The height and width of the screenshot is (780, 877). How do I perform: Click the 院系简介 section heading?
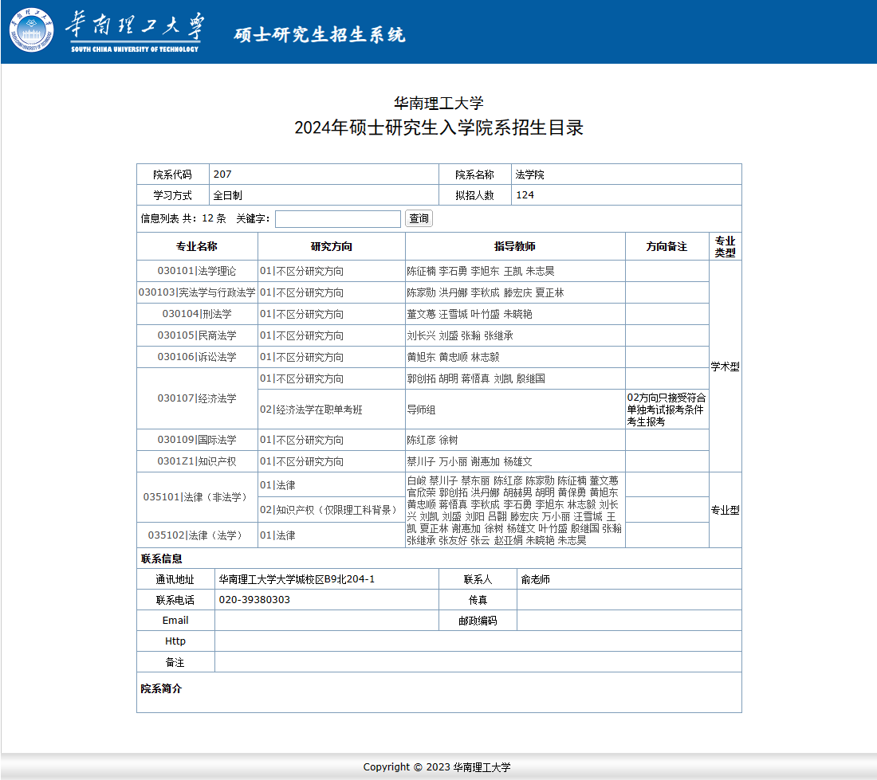[x=161, y=688]
